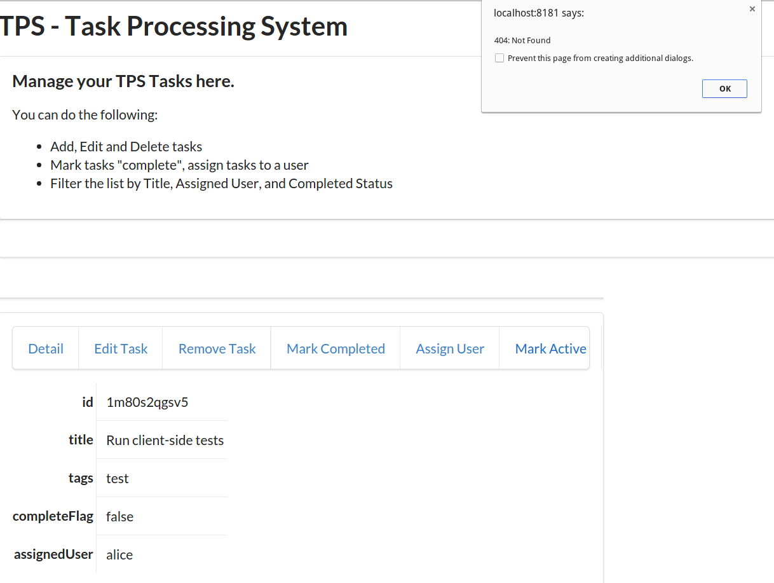Click the assignedUser value alice
This screenshot has width=774, height=583.
click(119, 554)
